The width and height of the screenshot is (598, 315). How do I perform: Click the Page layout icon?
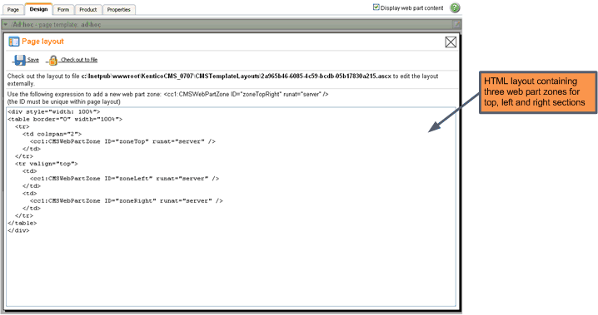pyautogui.click(x=13, y=42)
